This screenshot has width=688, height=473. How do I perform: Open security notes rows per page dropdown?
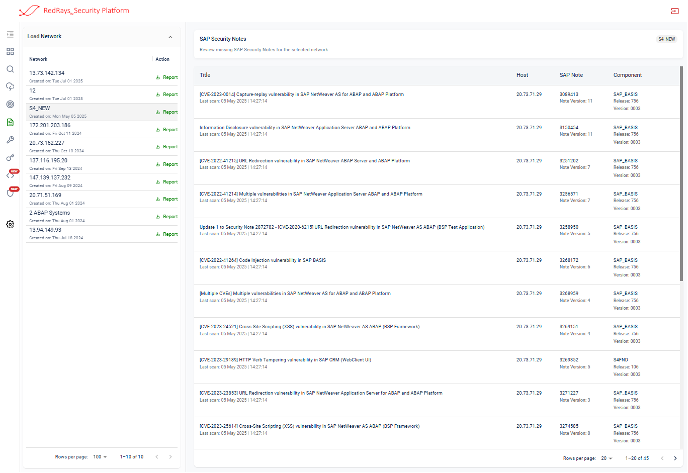[607, 458]
